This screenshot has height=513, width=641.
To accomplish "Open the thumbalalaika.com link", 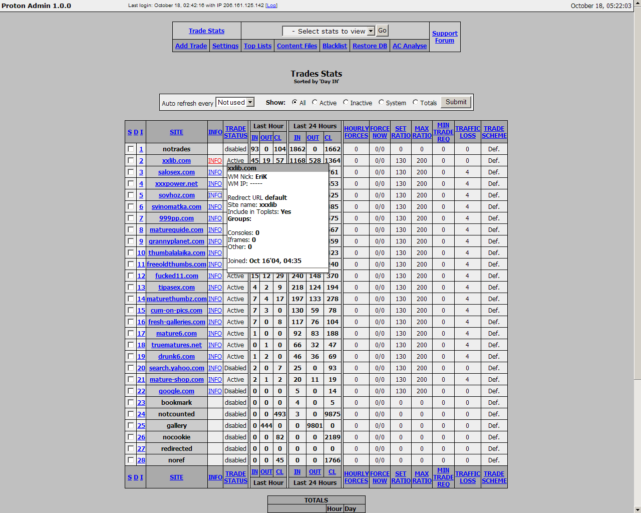I will pyautogui.click(x=176, y=252).
